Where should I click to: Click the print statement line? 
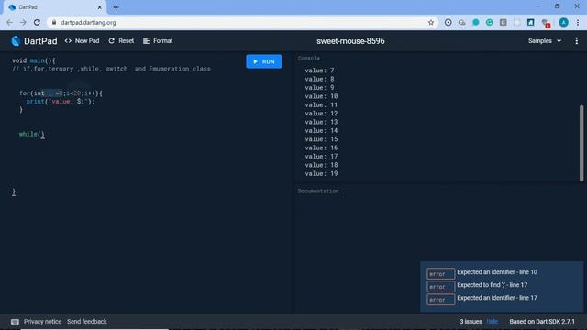tap(61, 102)
